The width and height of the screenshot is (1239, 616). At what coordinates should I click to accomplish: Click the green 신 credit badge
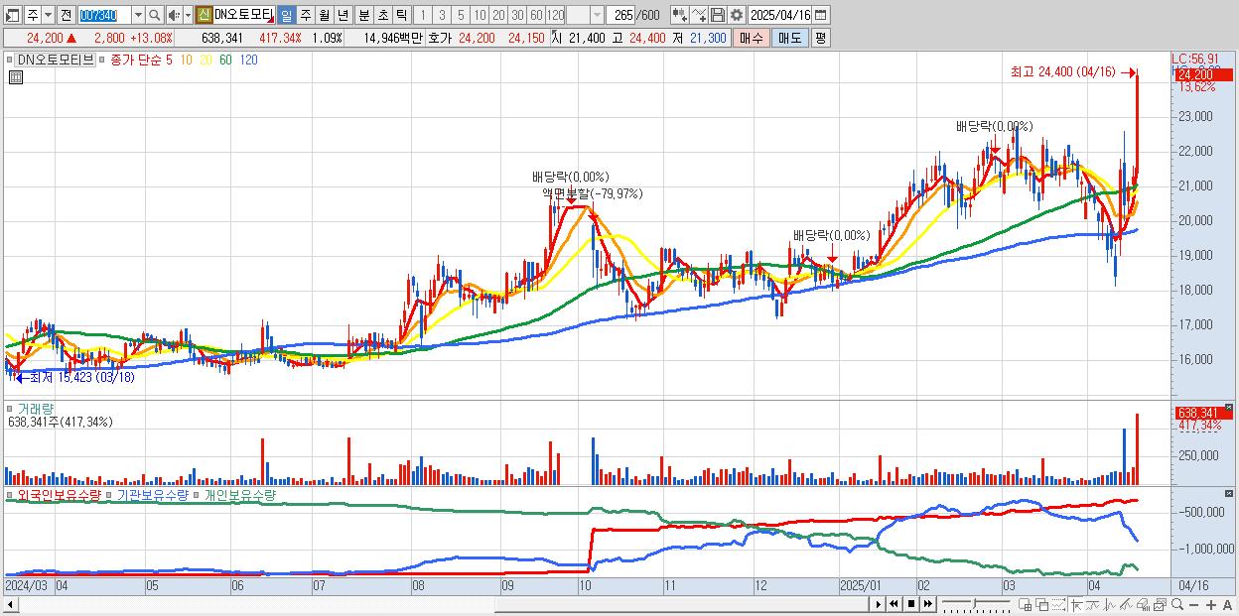tap(204, 16)
